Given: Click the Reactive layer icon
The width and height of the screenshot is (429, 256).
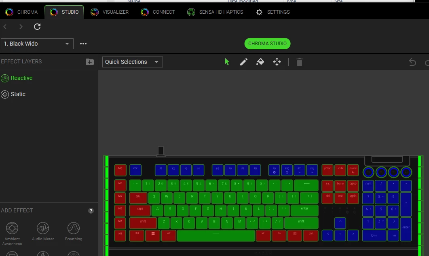Looking at the screenshot, I should pos(5,78).
